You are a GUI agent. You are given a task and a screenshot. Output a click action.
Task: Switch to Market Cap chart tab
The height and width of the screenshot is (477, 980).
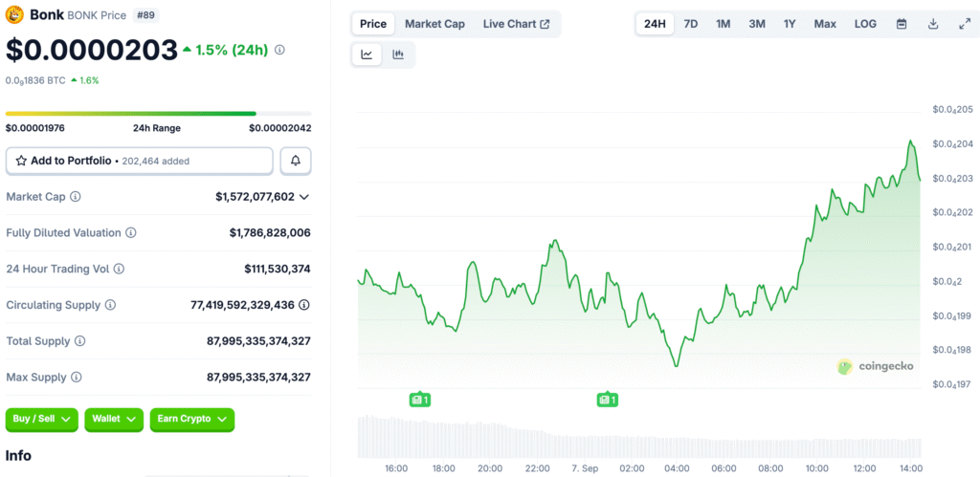pyautogui.click(x=435, y=24)
